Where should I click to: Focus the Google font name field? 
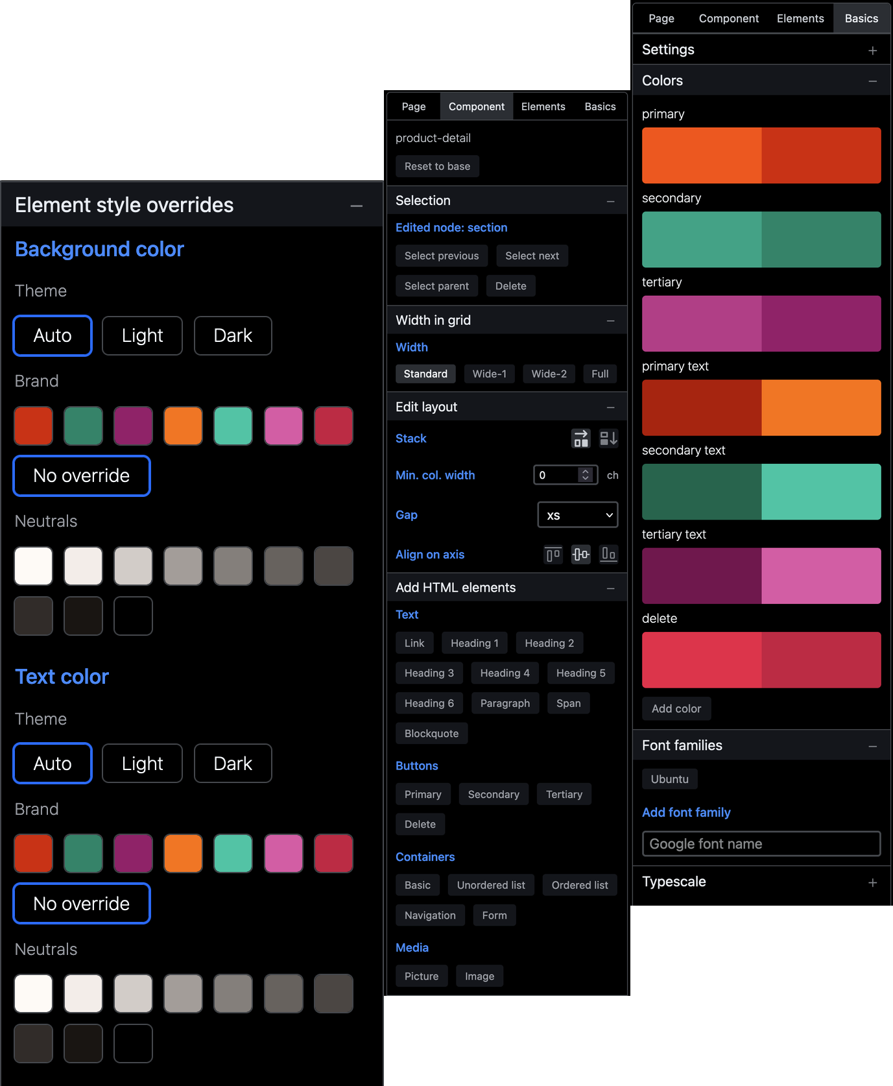761,844
